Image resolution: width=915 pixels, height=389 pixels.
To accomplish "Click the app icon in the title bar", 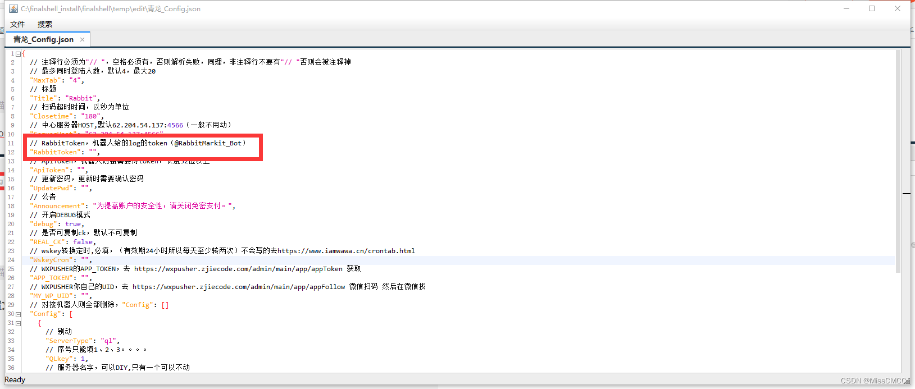I will pyautogui.click(x=13, y=8).
